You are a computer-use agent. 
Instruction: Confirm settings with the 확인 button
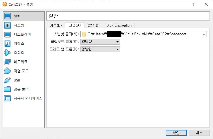tap(176, 133)
